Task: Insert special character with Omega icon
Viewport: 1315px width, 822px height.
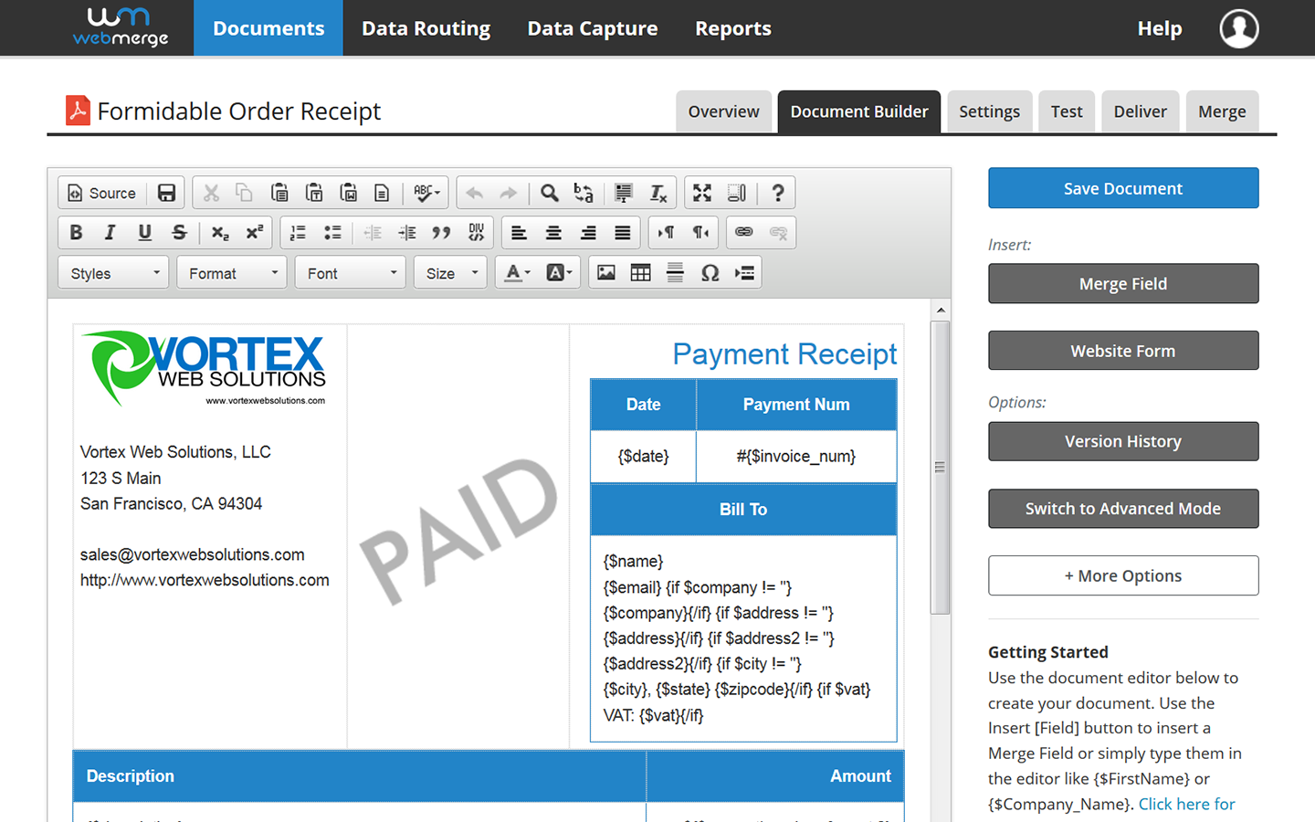Action: coord(710,273)
